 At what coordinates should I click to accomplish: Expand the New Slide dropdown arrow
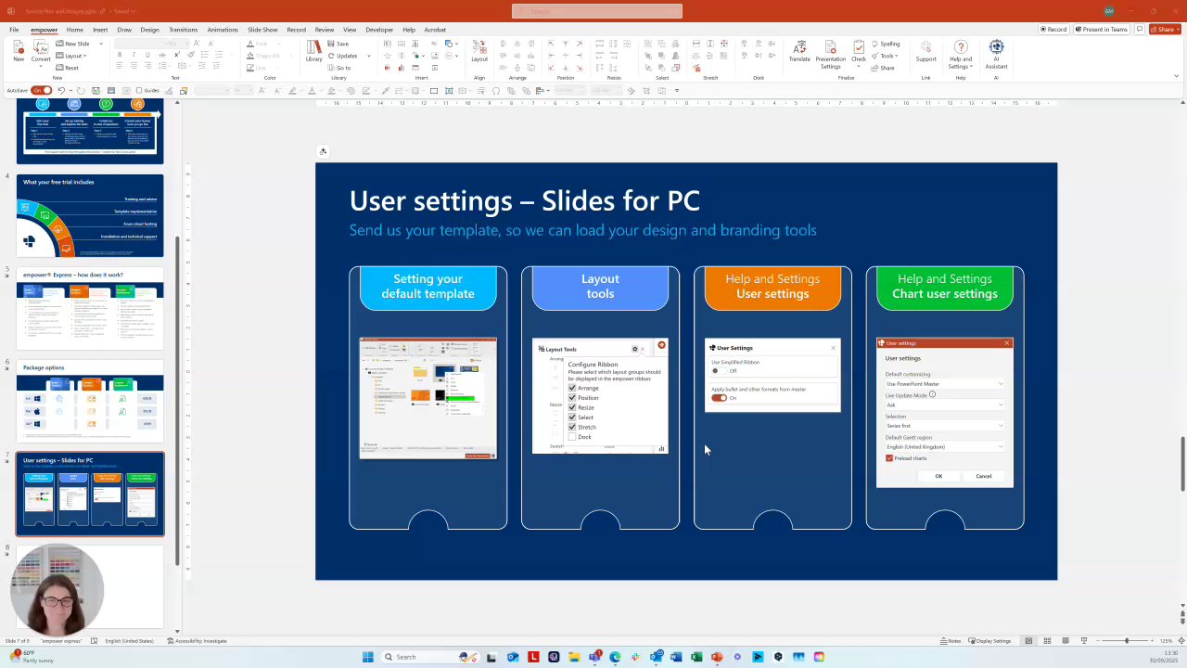point(100,44)
